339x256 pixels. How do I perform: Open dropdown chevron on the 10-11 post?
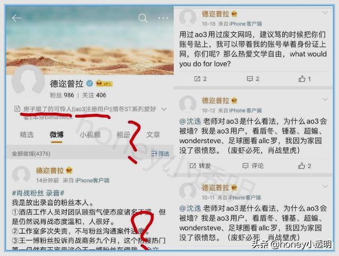325,186
